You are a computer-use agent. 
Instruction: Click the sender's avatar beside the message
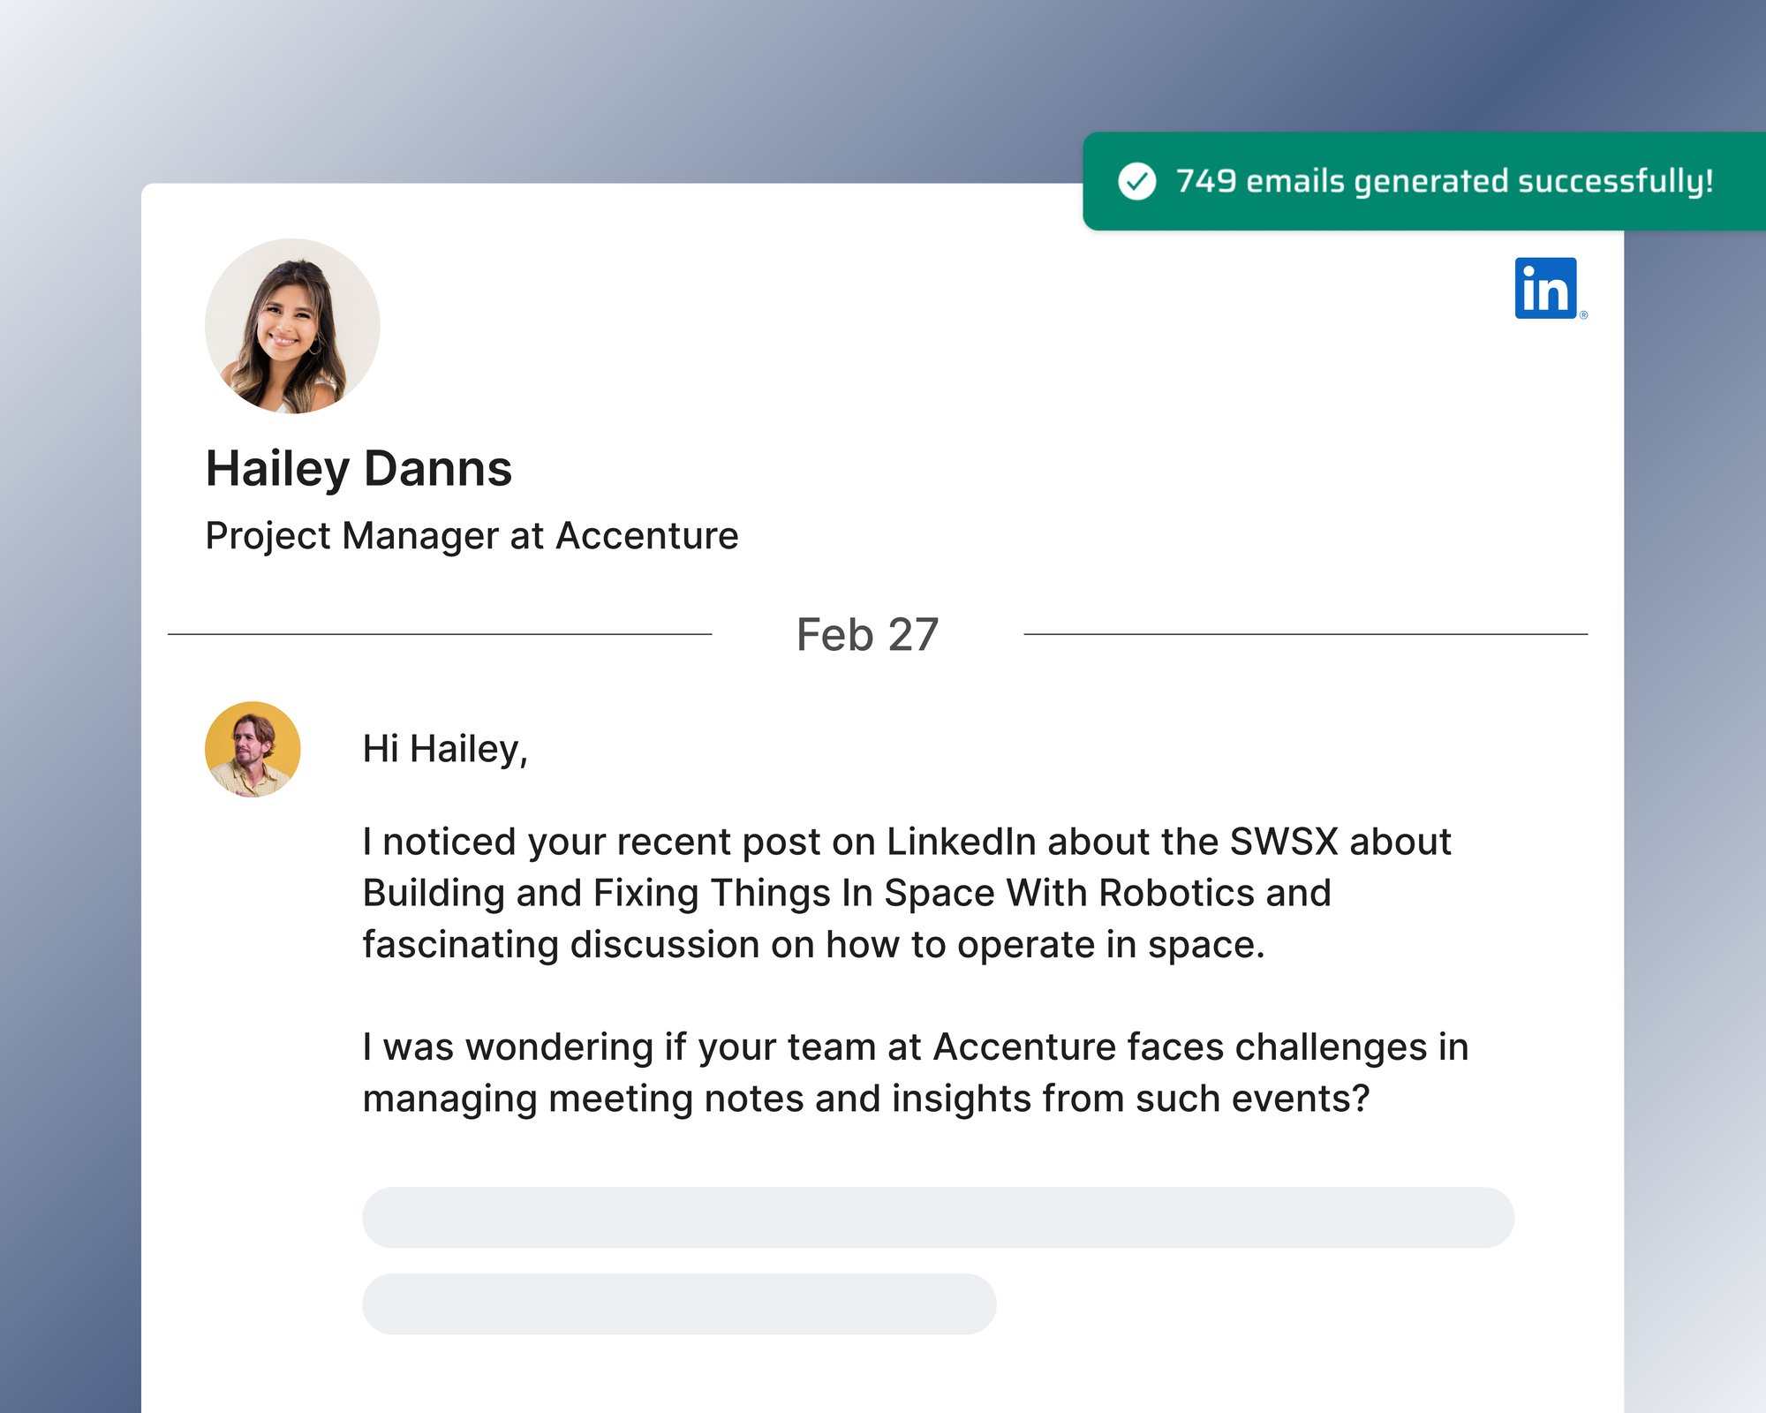point(253,749)
